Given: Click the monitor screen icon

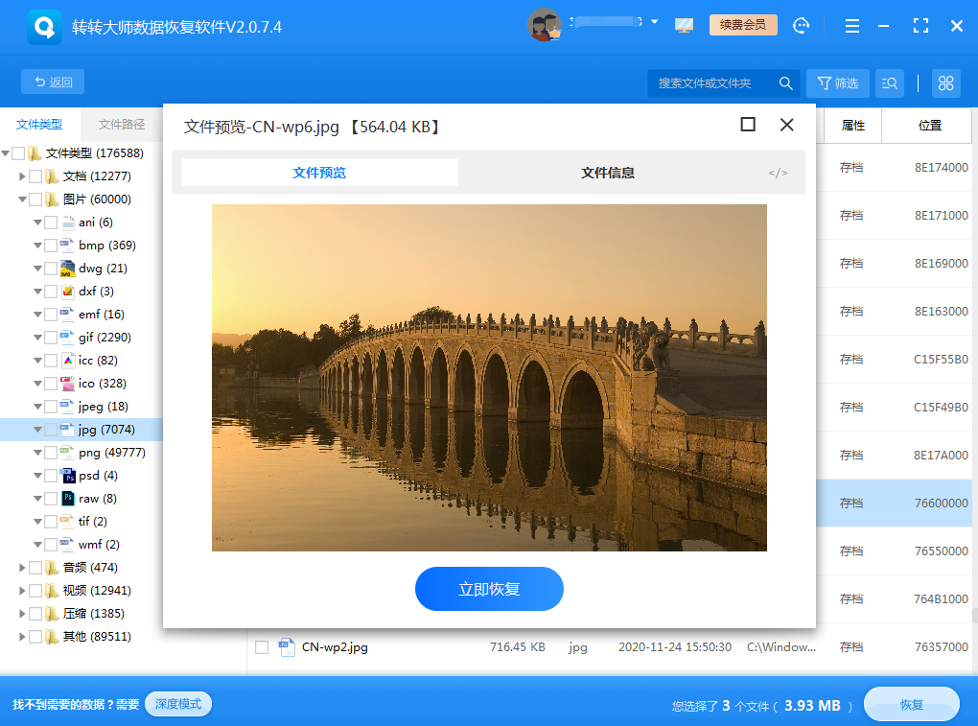Looking at the screenshot, I should point(684,26).
